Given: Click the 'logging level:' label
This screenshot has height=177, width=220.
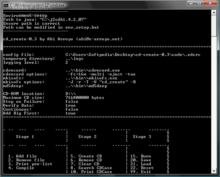Looking at the screenshot, I should pyautogui.click(x=21, y=62).
